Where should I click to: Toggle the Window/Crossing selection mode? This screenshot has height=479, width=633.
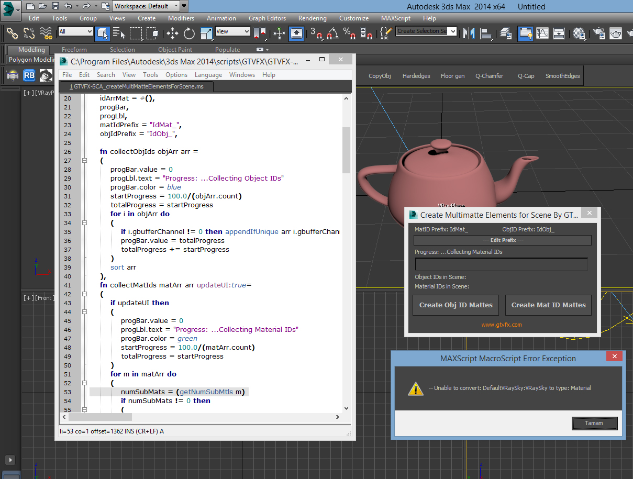pyautogui.click(x=153, y=34)
